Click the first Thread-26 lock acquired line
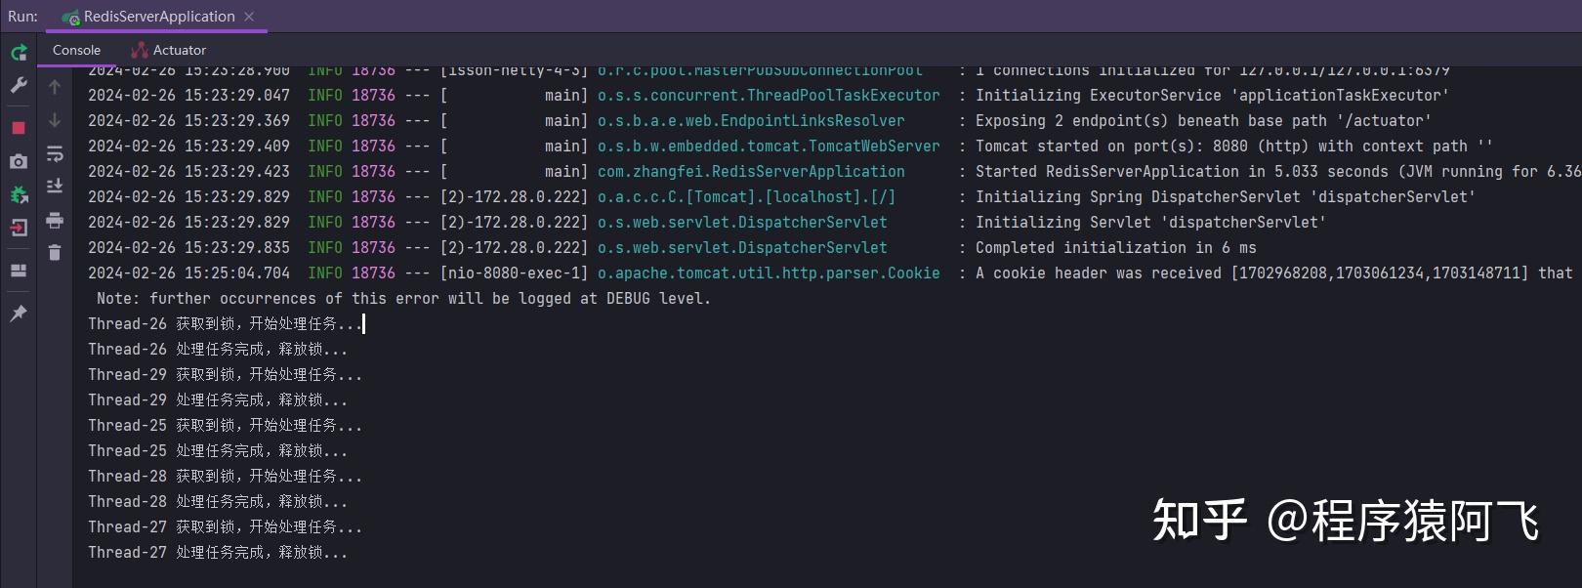 (225, 324)
